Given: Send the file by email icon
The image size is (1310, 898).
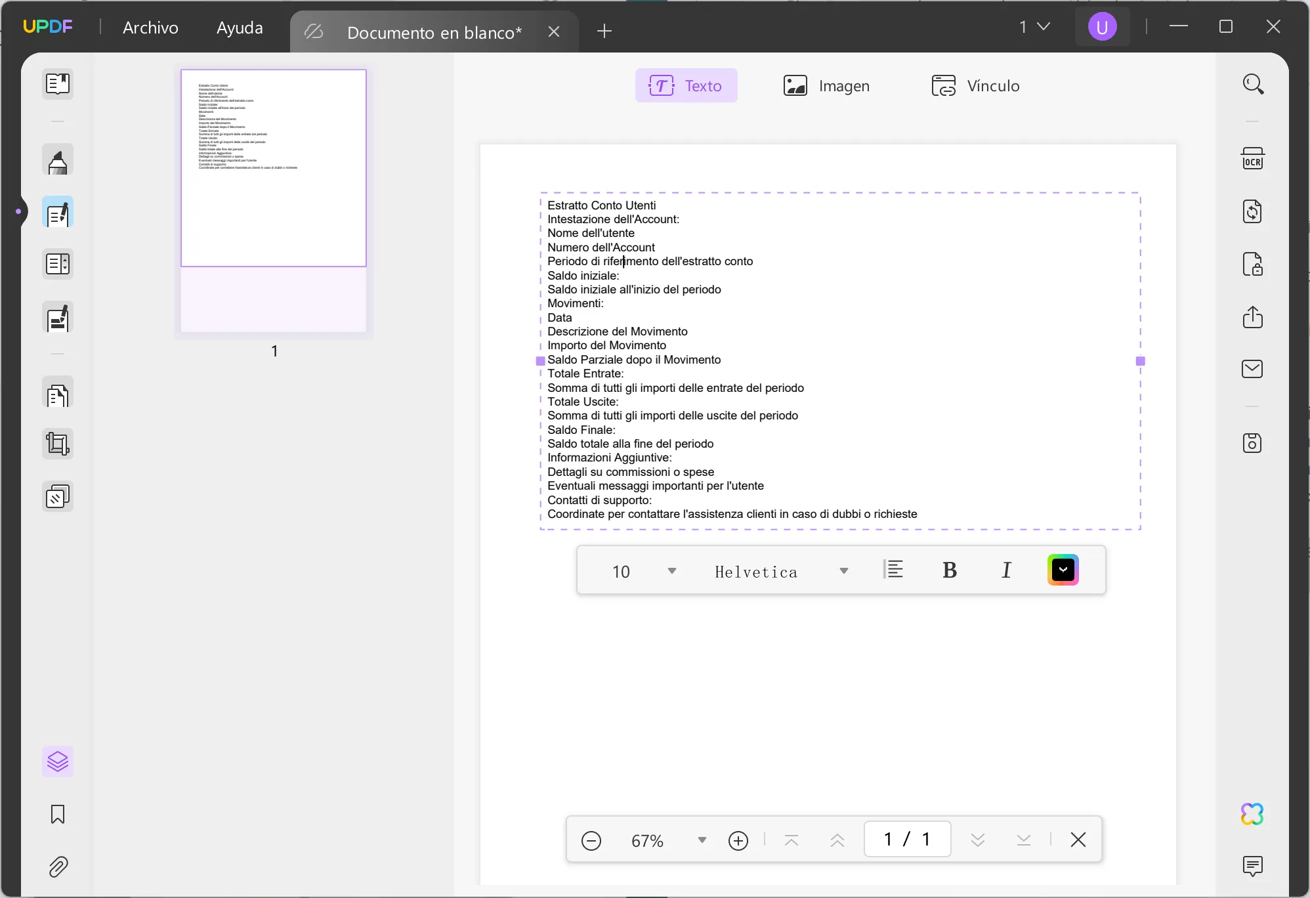Looking at the screenshot, I should click(1253, 369).
